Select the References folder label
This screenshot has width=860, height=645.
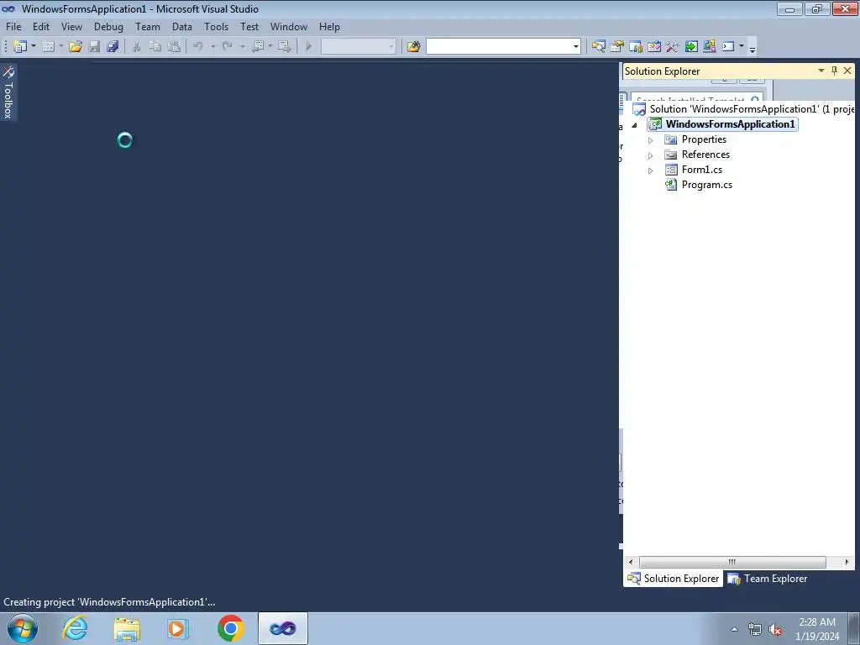[x=705, y=155]
